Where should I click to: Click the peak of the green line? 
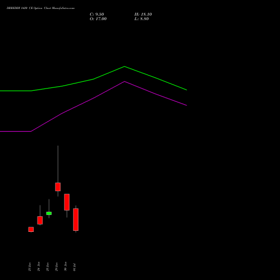pyautogui.click(x=124, y=67)
